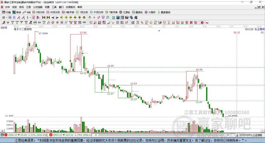Click the up-arrow button at bottom left
Screen dimensions: 265x143
tap(2, 131)
